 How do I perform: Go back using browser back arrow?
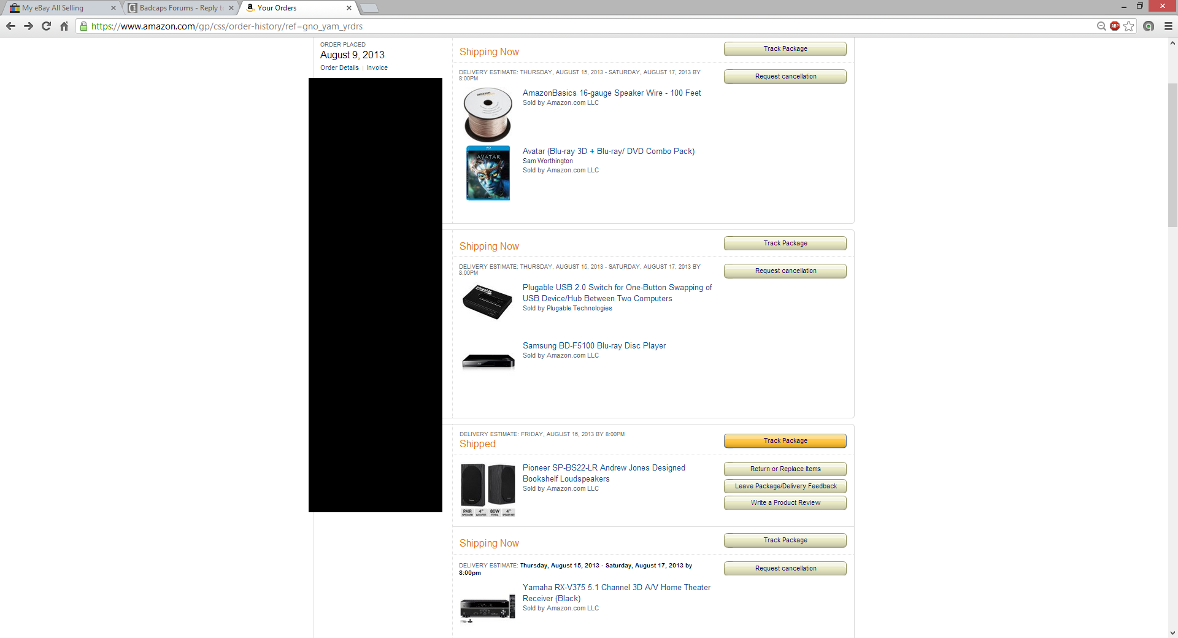coord(10,26)
